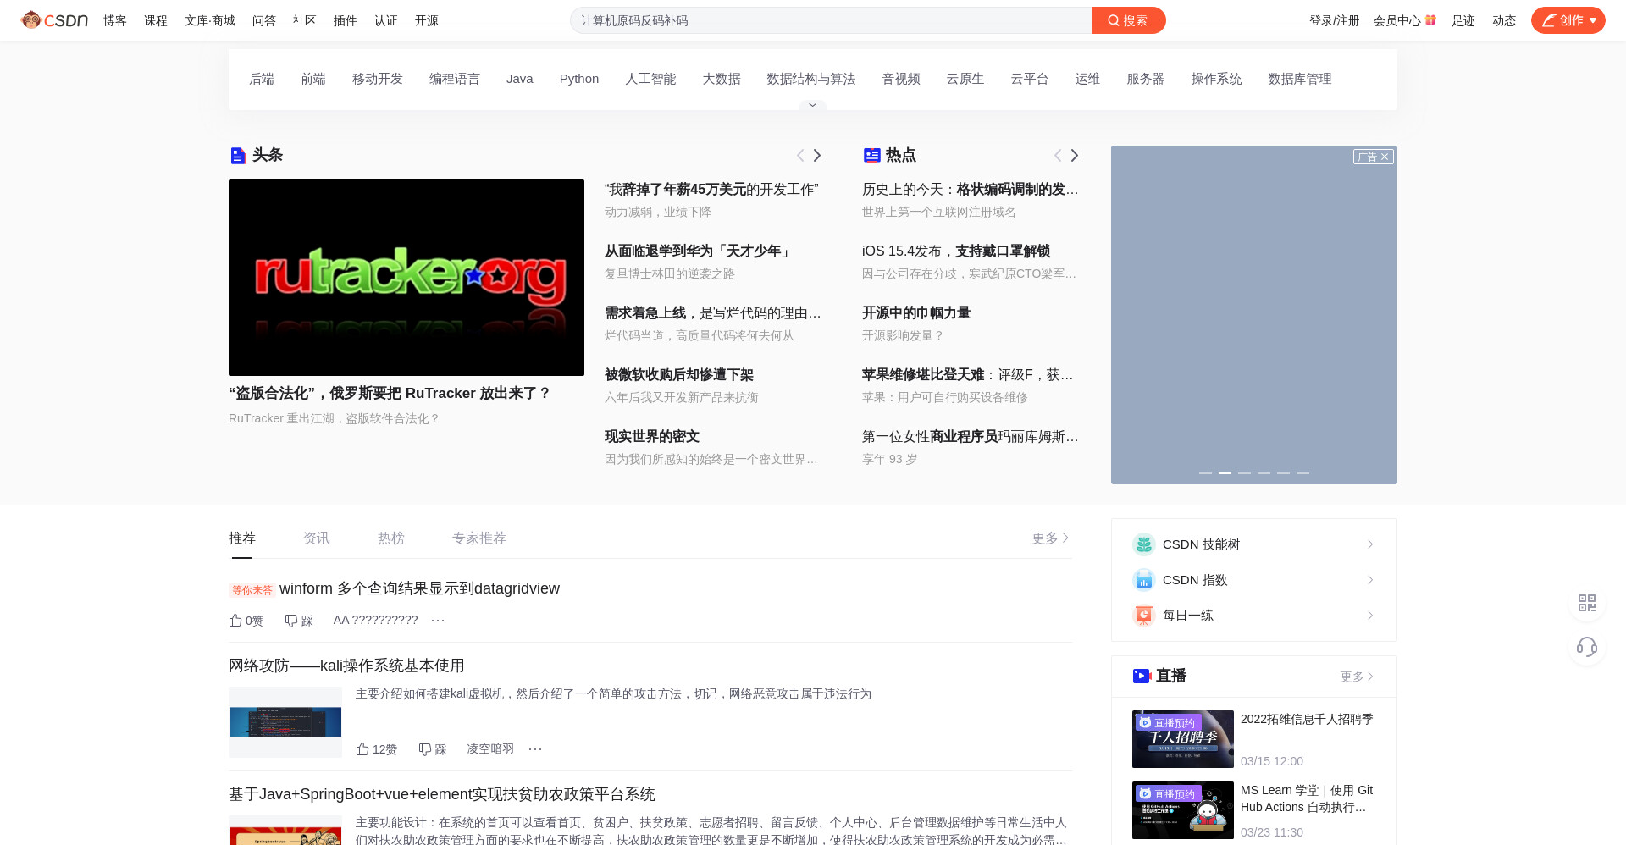Viewport: 1626px width, 845px height.
Task: Open more options for winform question
Action: [x=438, y=621]
